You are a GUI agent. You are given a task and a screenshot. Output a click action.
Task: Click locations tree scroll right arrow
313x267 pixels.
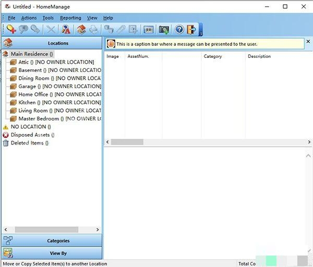tap(98, 229)
